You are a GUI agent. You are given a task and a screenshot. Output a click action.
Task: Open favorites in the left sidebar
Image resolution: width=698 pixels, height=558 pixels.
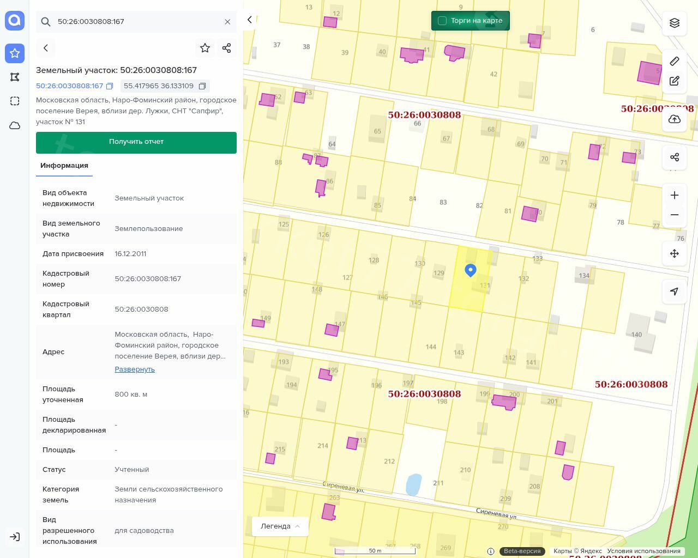click(15, 53)
